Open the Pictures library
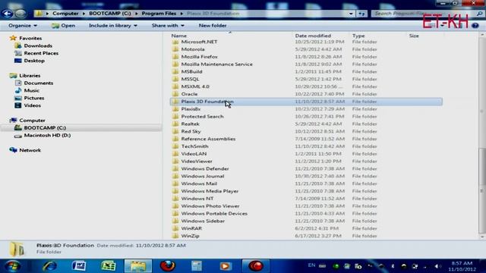The width and height of the screenshot is (486, 273). 34,98
